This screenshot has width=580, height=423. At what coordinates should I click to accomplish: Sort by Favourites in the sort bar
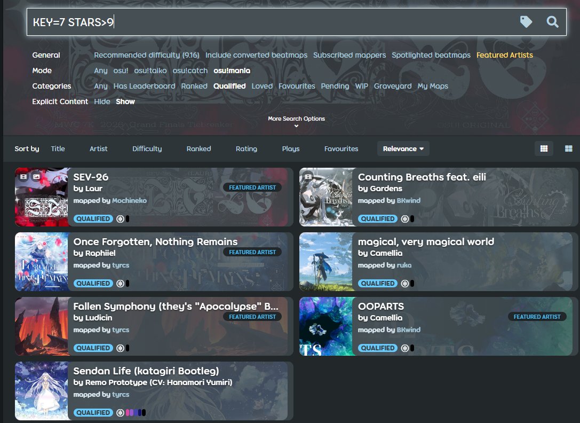pos(341,148)
